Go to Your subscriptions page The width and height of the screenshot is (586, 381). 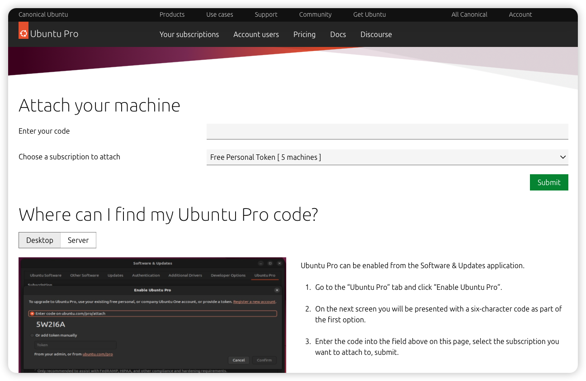click(189, 34)
